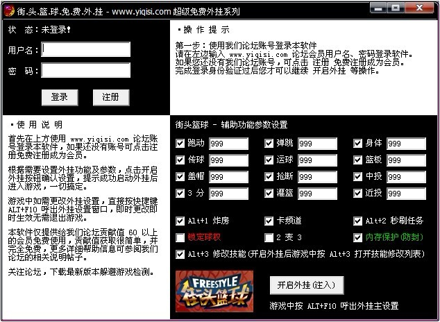The width and height of the screenshot is (440, 322).
Task: Click 街头篮球 - 辅助功能参数设置 heading
Action: tap(232, 124)
